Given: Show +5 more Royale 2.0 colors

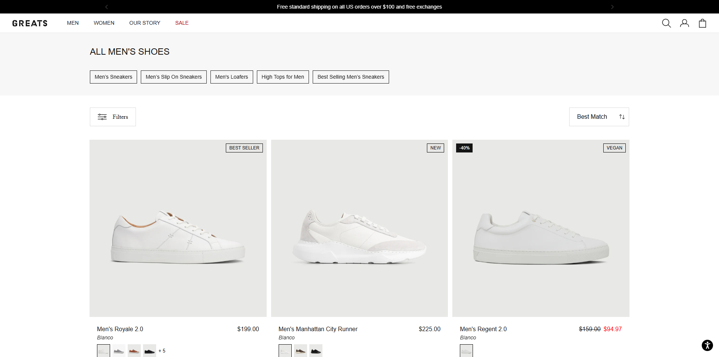Looking at the screenshot, I should click(162, 351).
